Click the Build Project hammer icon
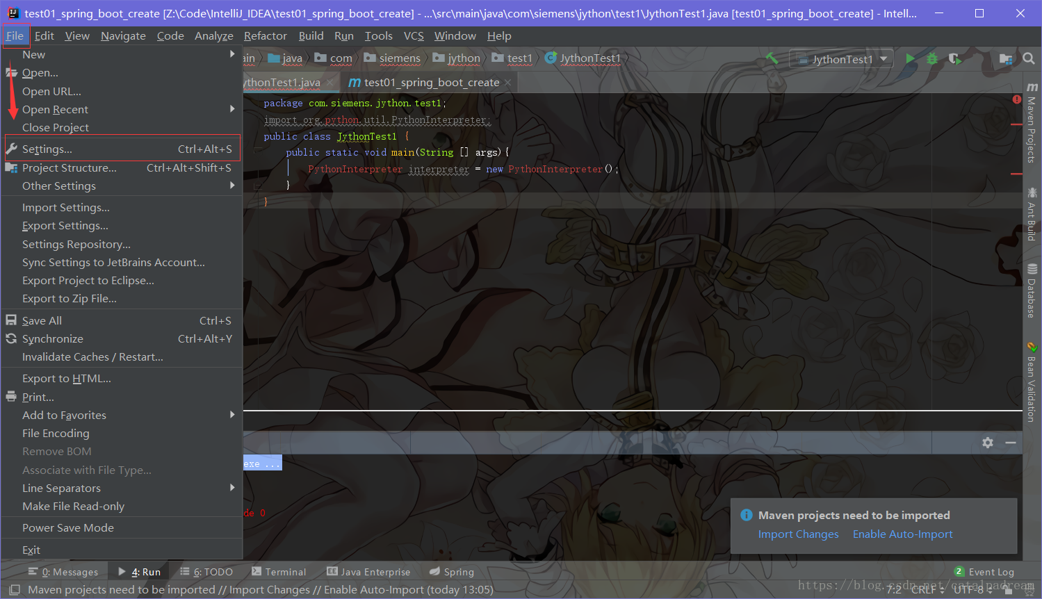The image size is (1042, 599). tap(772, 59)
